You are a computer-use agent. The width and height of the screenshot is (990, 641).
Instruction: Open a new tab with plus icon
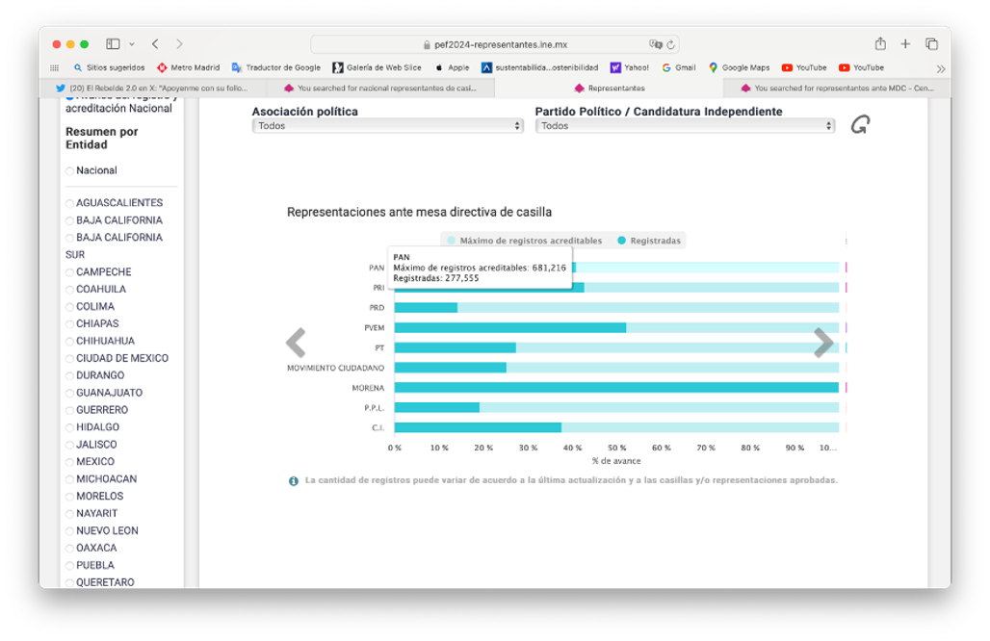point(905,44)
